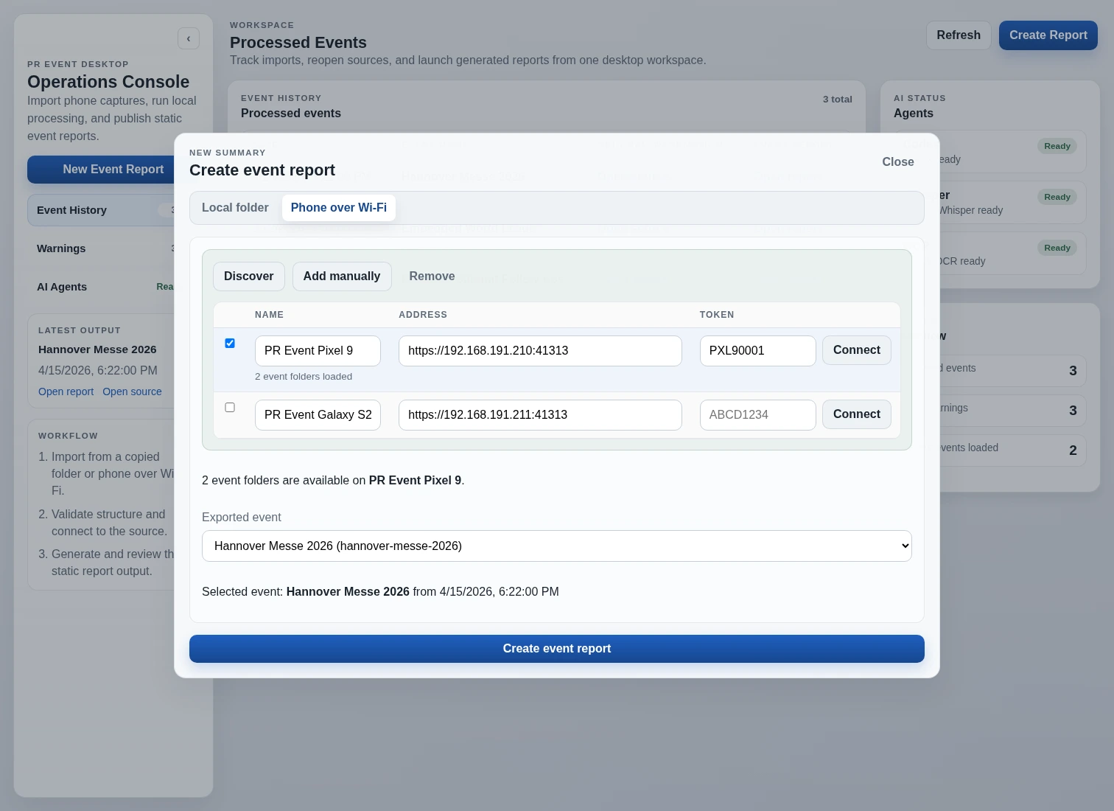Screen dimensions: 1114x811
Task: Click the '3 total' event history count
Action: click(x=838, y=100)
